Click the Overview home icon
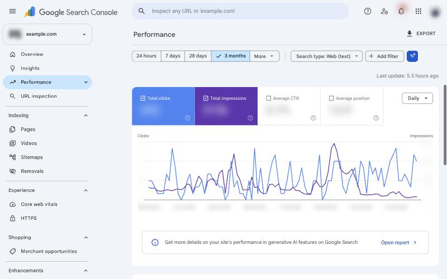447x279 pixels. pyautogui.click(x=12, y=54)
